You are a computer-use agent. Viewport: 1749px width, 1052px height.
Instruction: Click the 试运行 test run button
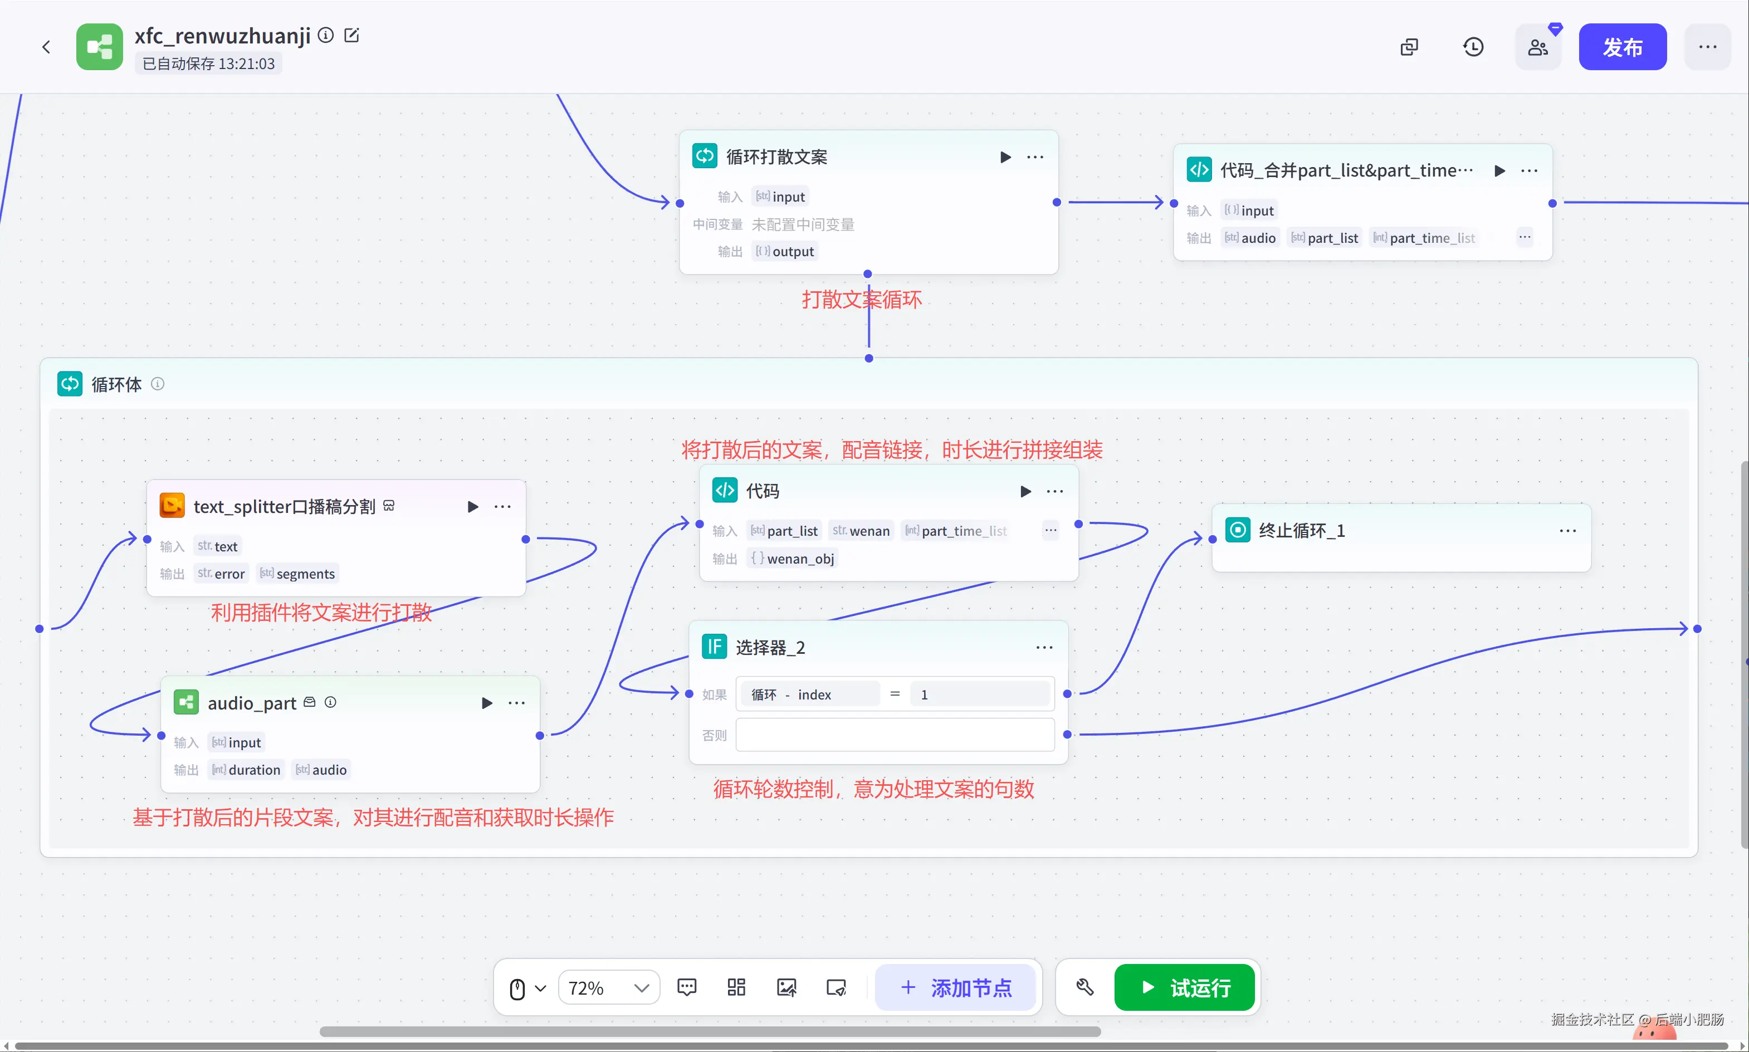point(1184,987)
